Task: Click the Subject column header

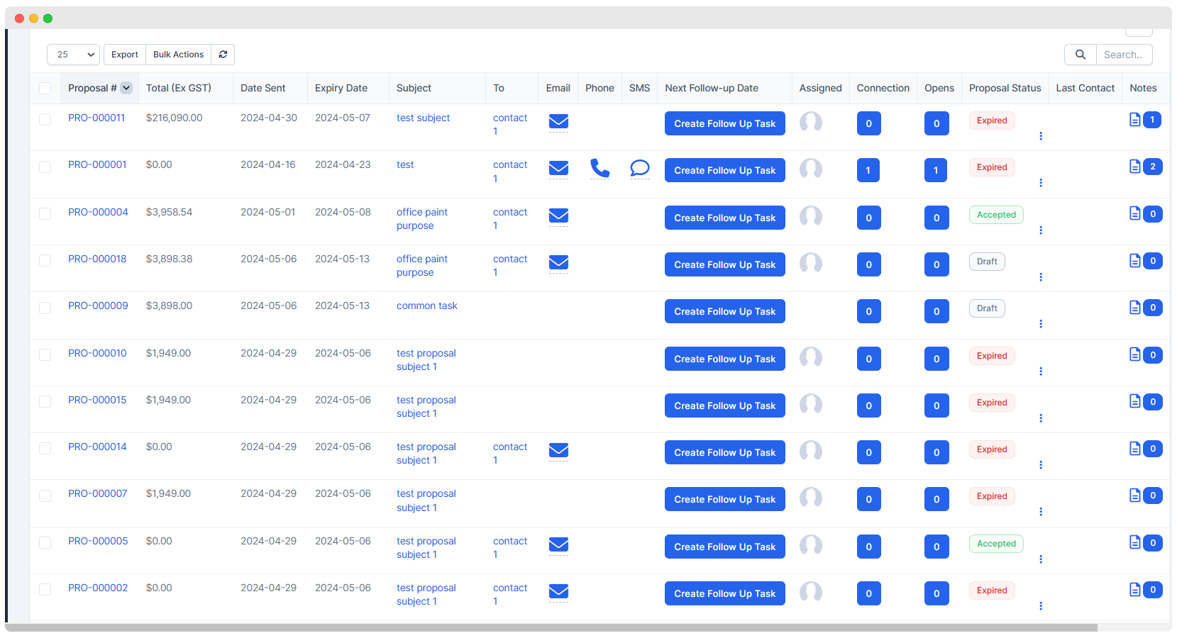Action: [414, 88]
